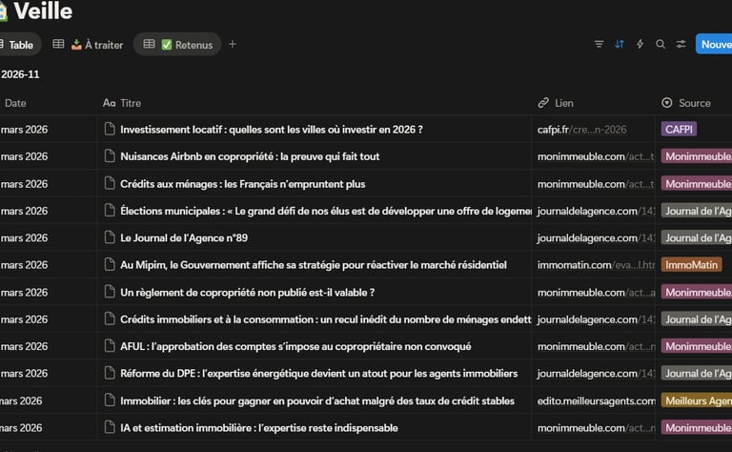This screenshot has height=452, width=732.
Task: Click page icon beside 'IA et estimation immobilière'
Action: (x=109, y=427)
